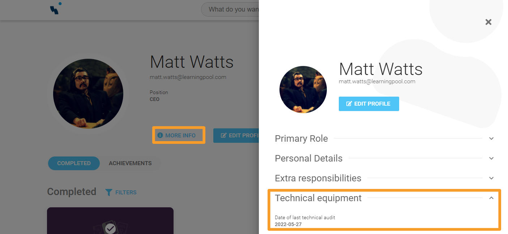Switch to the Achievements tab
This screenshot has width=508, height=234.
point(130,163)
